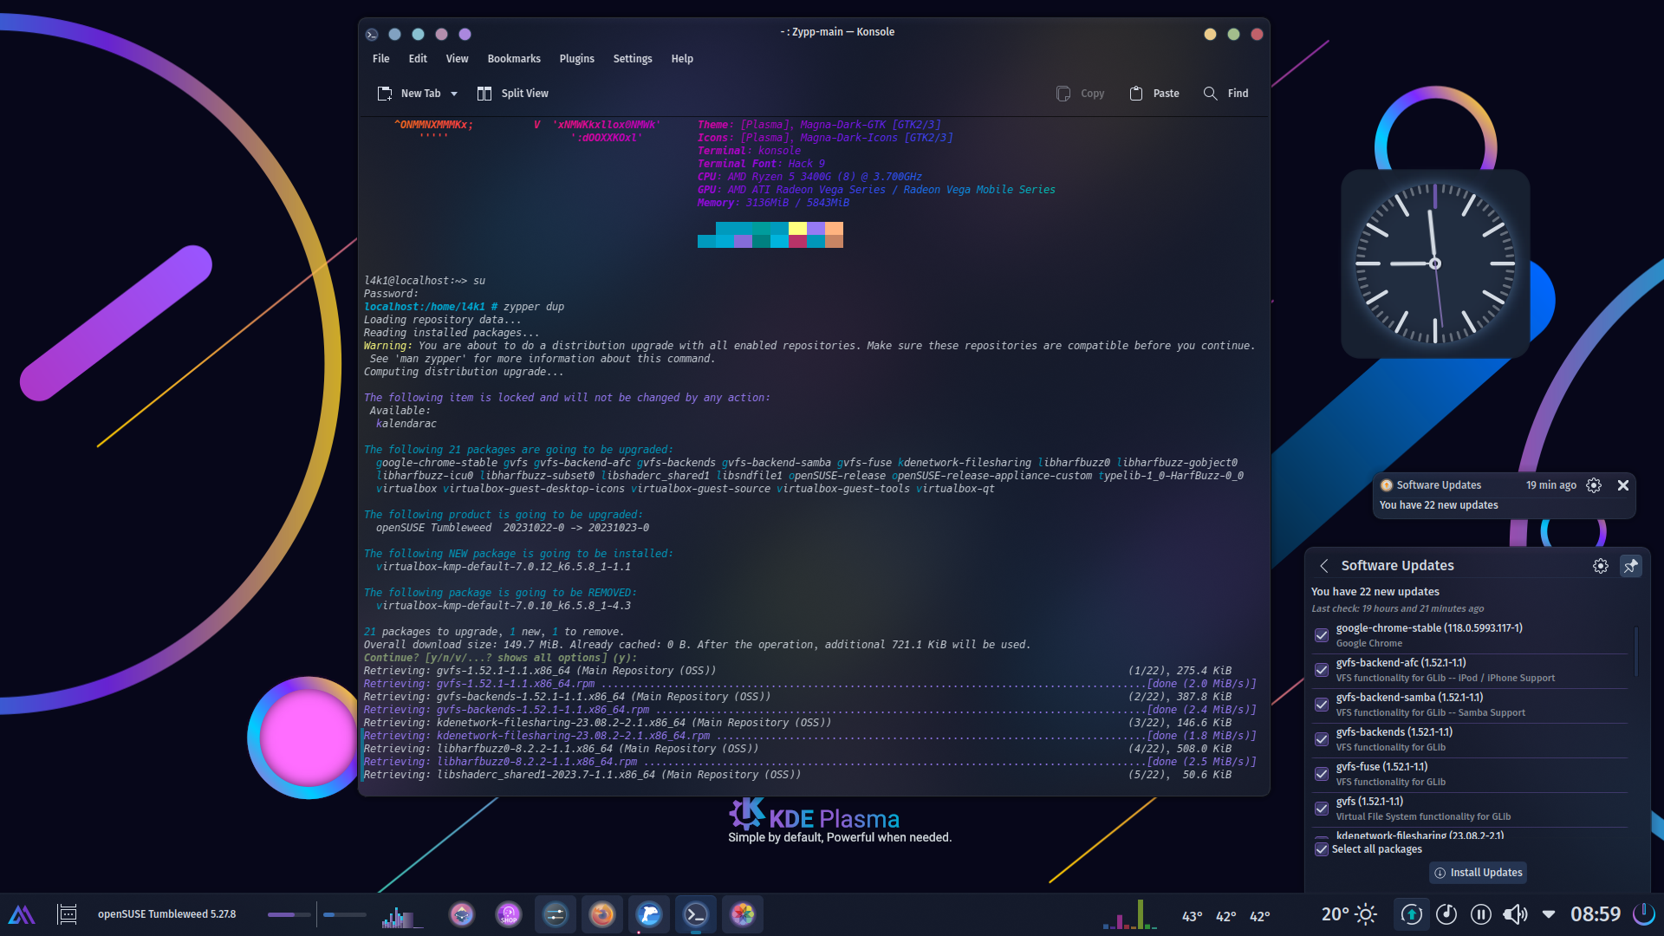
Task: Expand hidden system tray icons arrow
Action: tap(1549, 914)
